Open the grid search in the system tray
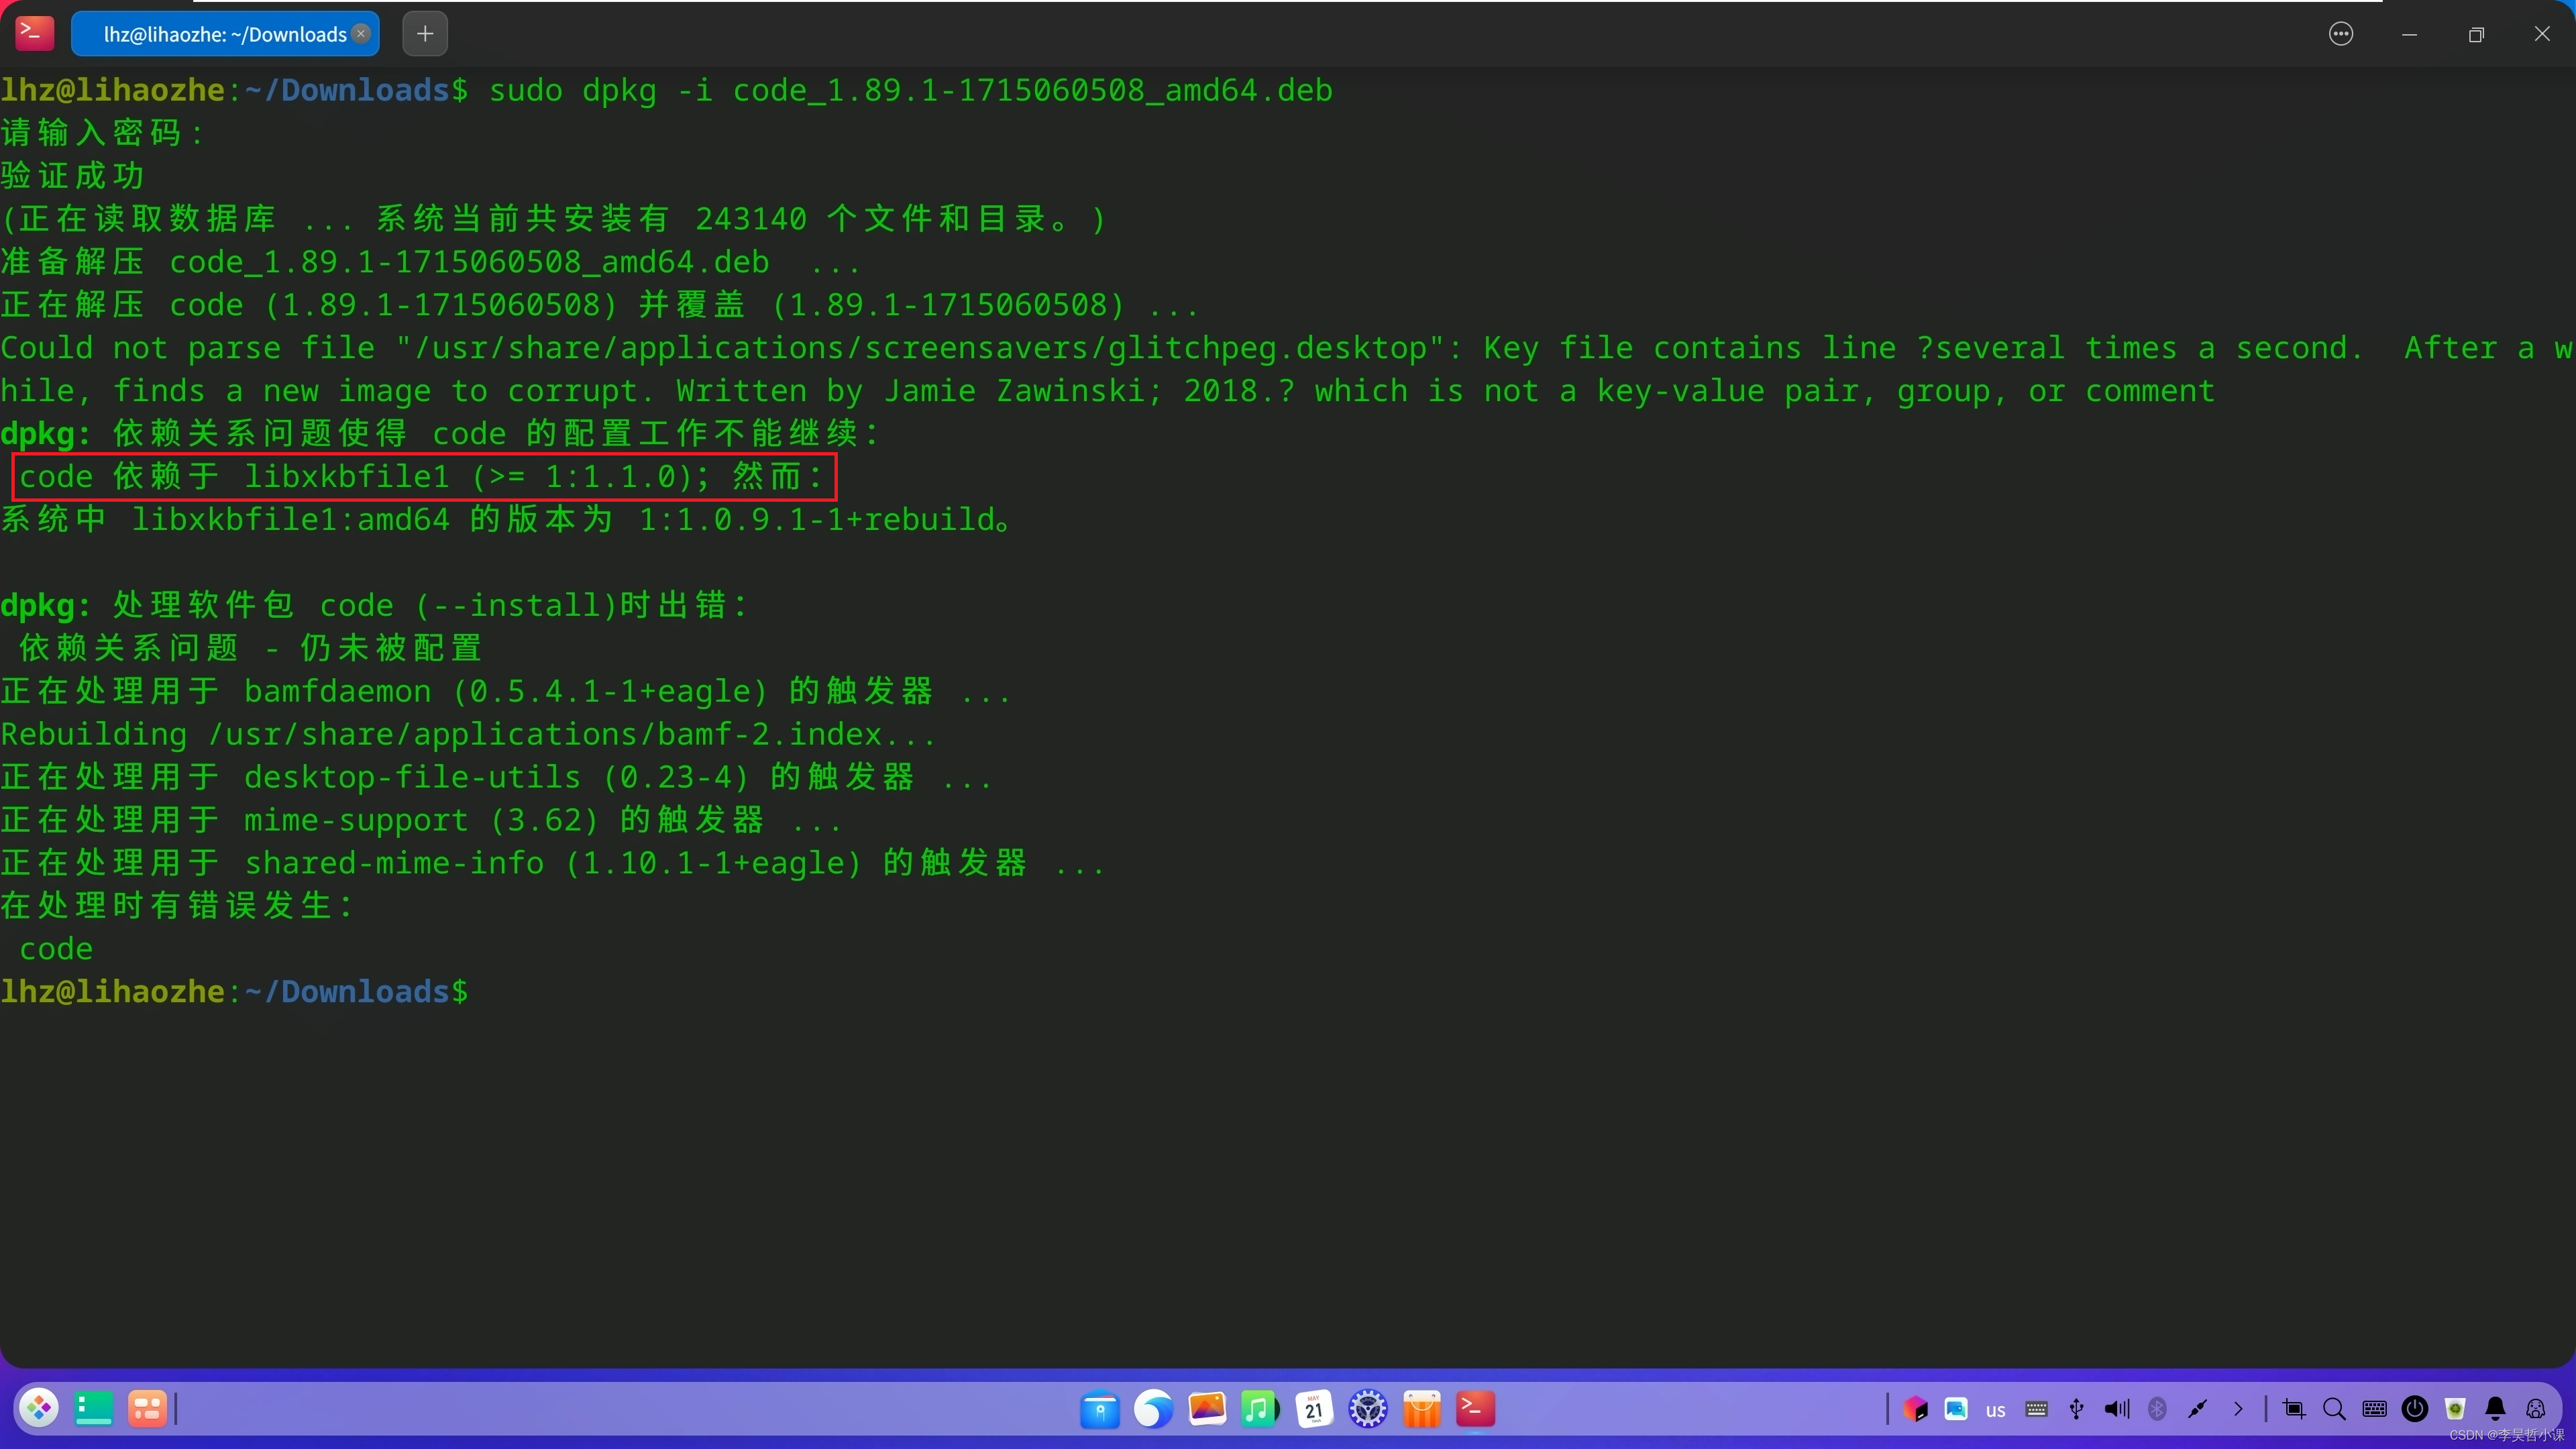This screenshot has height=1449, width=2576. point(2334,1409)
